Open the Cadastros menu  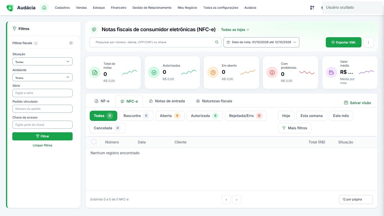click(x=62, y=8)
